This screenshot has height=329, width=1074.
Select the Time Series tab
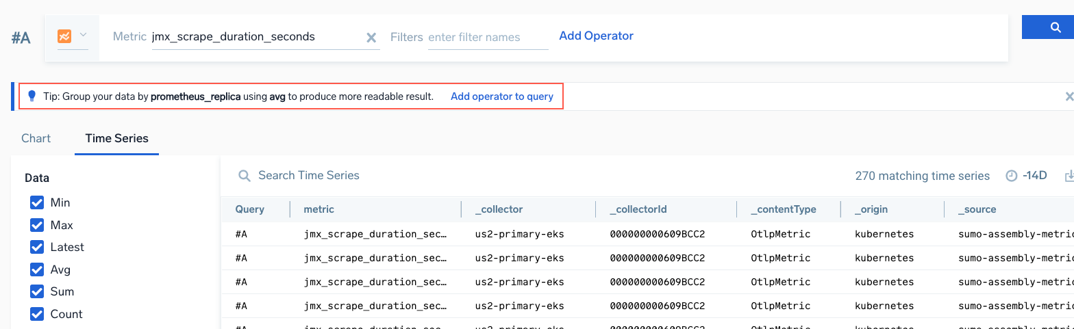tap(116, 138)
